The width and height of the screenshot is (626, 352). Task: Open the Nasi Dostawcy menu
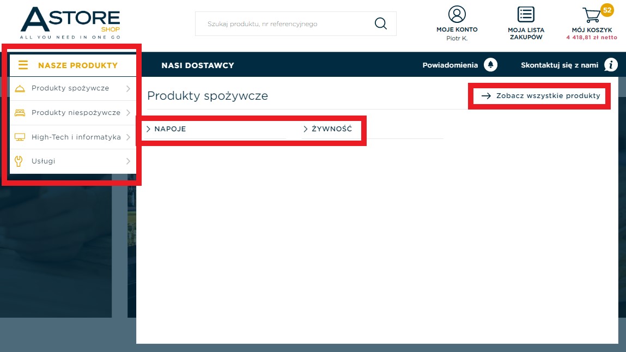198,65
